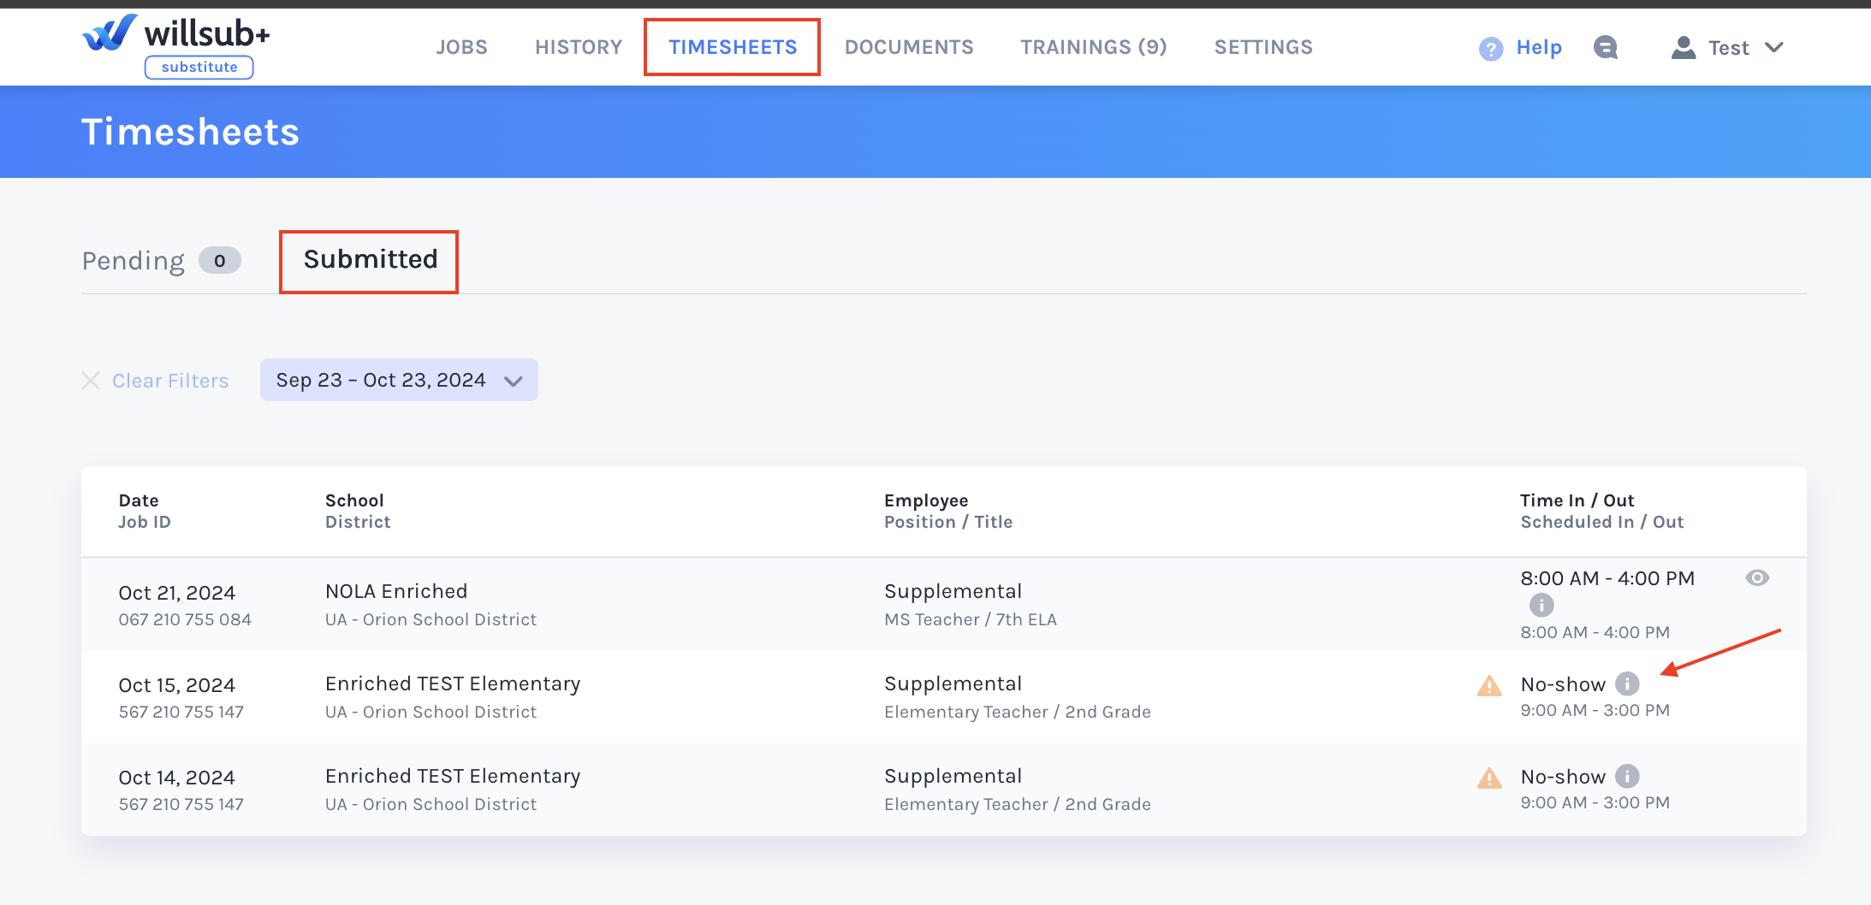1871x905 pixels.
Task: Click the Date column header
Action: (139, 500)
